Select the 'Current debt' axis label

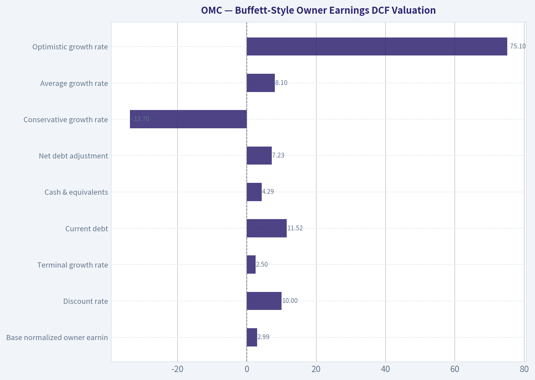[87, 229]
